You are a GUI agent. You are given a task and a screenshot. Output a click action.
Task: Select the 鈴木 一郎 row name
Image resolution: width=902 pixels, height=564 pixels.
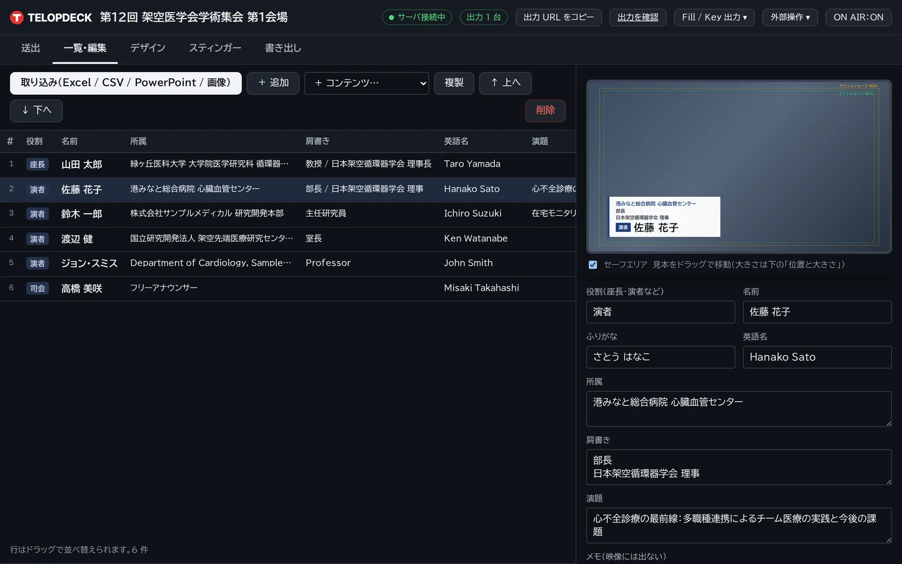(82, 214)
